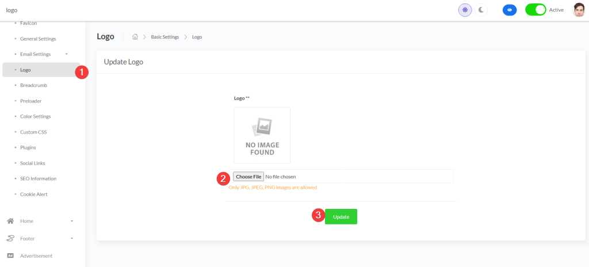Click the Advertisement icon in sidebar

[x=10, y=255]
